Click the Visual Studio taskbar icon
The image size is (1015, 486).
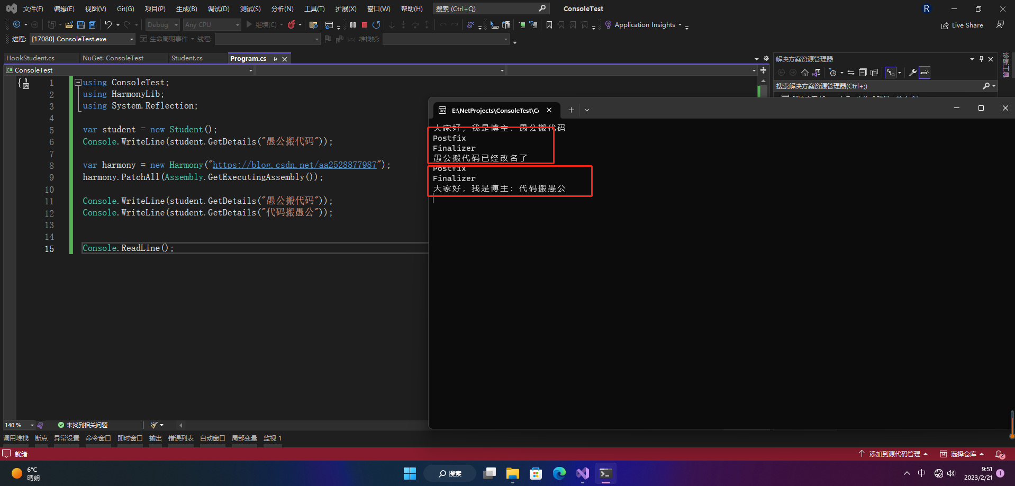(583, 473)
